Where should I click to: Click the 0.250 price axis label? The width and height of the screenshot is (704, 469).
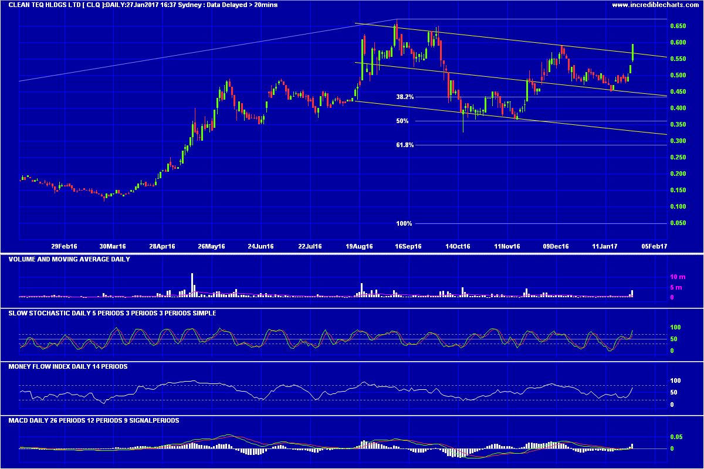[x=678, y=158]
